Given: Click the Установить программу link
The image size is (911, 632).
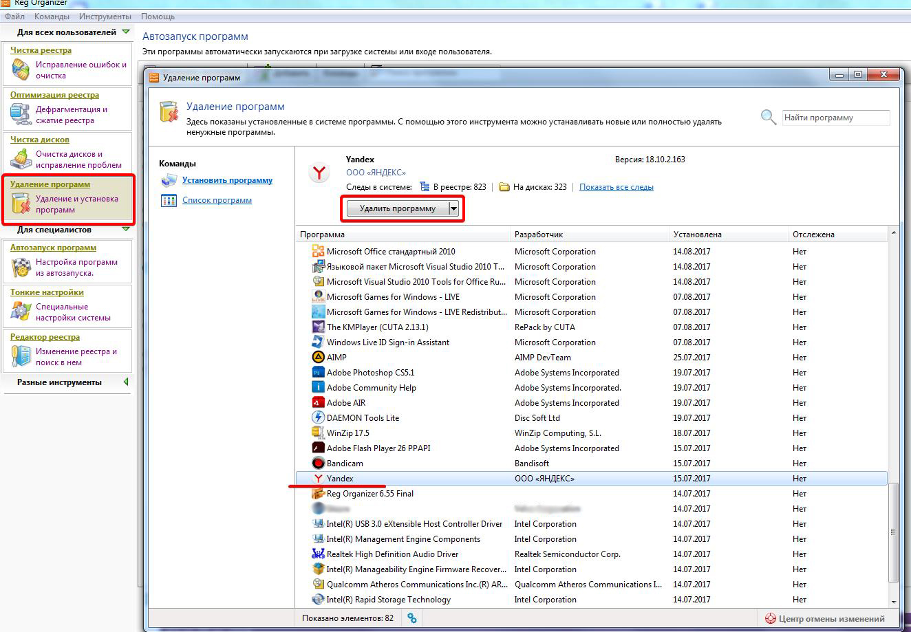Looking at the screenshot, I should click(227, 180).
